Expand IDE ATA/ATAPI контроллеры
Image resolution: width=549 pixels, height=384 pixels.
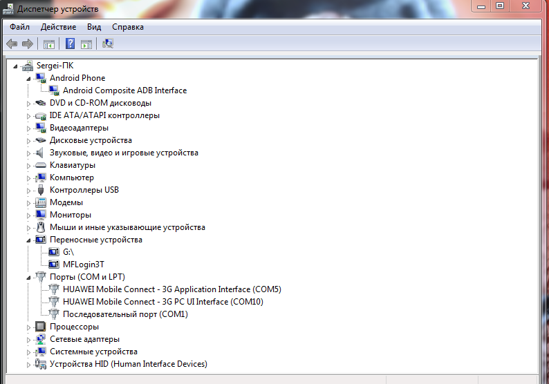[x=29, y=116]
